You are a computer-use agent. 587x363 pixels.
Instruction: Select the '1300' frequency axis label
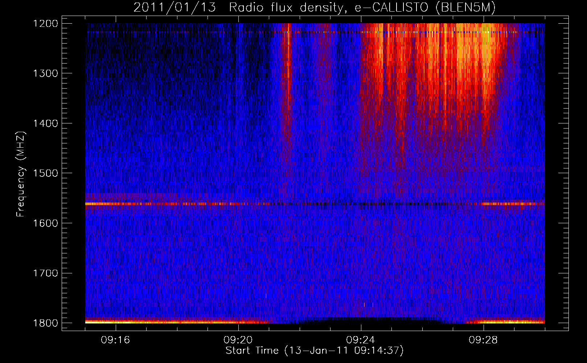(x=46, y=73)
